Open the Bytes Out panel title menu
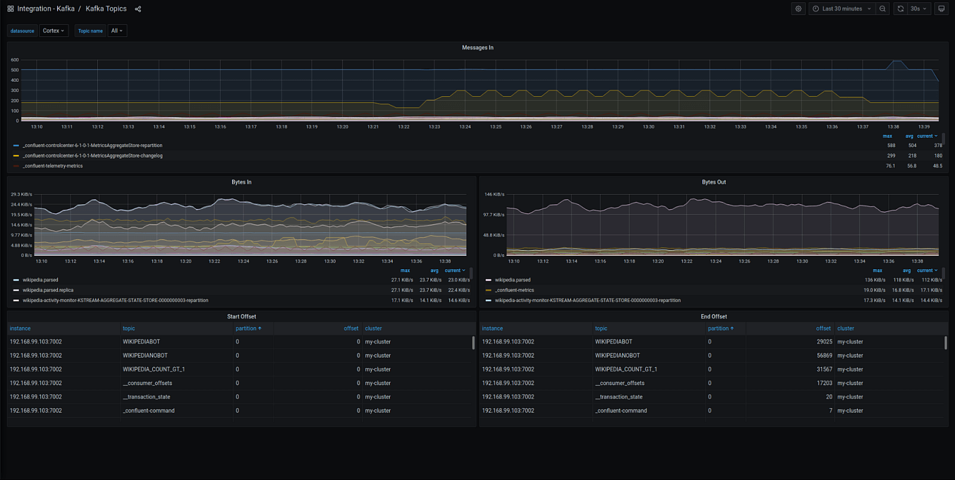 [x=713, y=182]
